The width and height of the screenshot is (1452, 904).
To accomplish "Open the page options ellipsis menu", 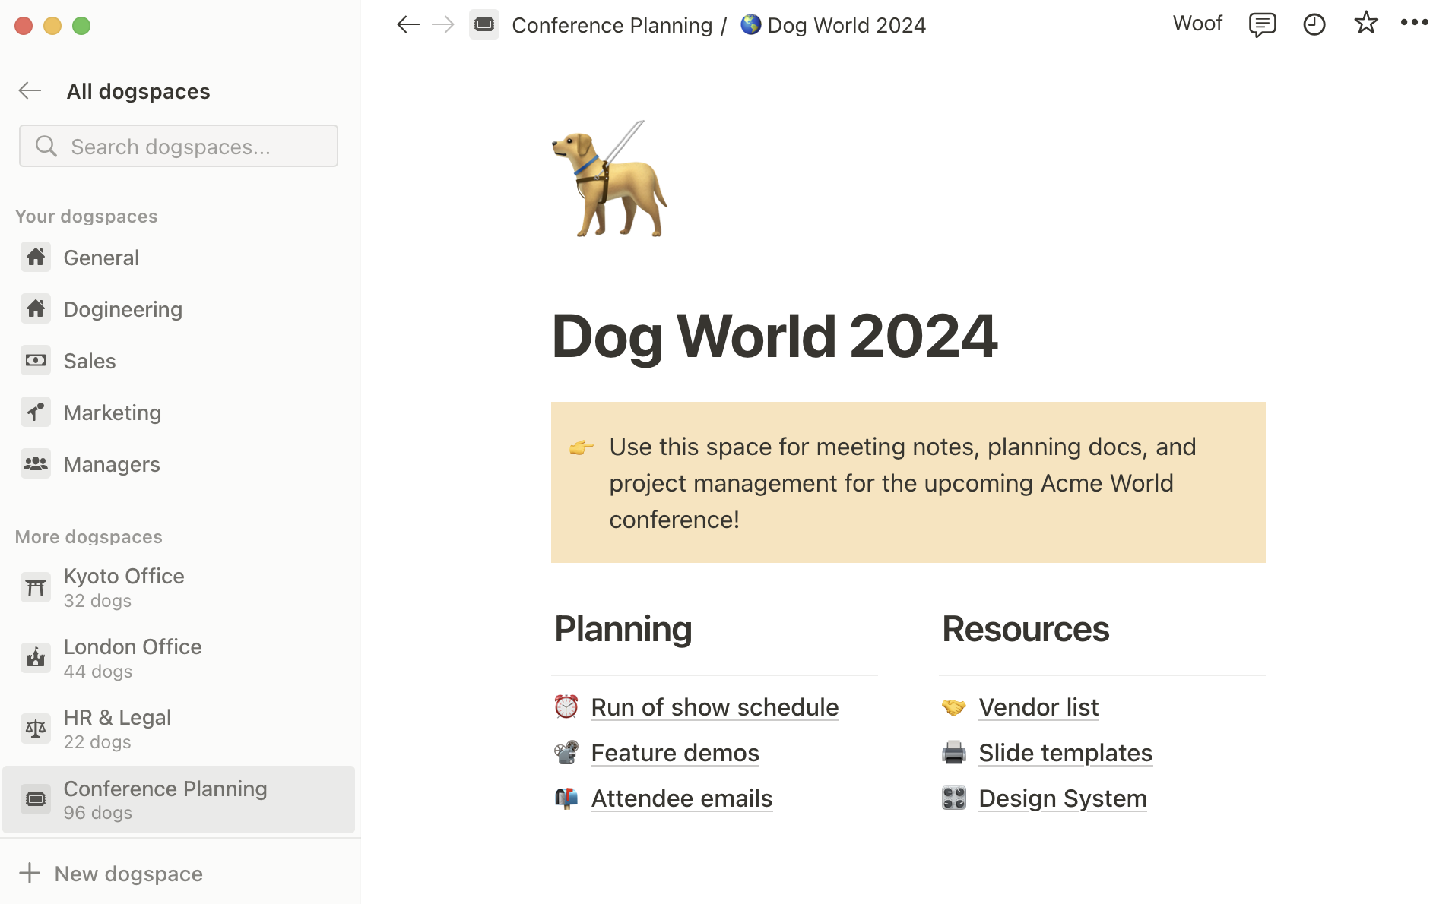I will point(1414,24).
